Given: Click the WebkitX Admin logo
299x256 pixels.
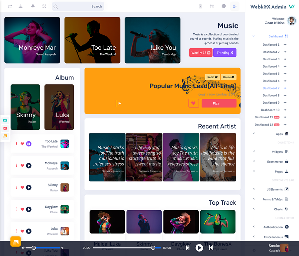Looking at the screenshot, I should tap(272, 7).
